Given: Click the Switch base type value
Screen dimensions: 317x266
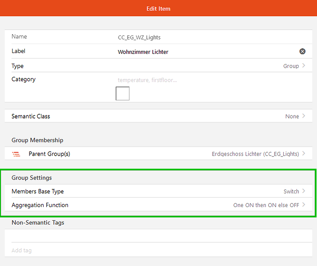Looking at the screenshot, I should [x=291, y=191].
